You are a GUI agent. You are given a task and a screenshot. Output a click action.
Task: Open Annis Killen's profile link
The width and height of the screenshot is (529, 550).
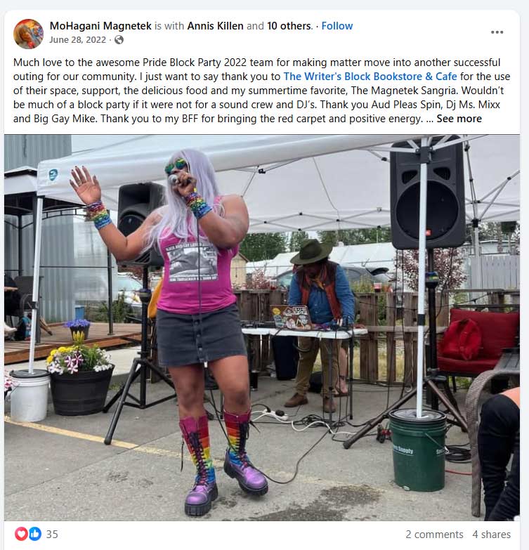pos(216,26)
